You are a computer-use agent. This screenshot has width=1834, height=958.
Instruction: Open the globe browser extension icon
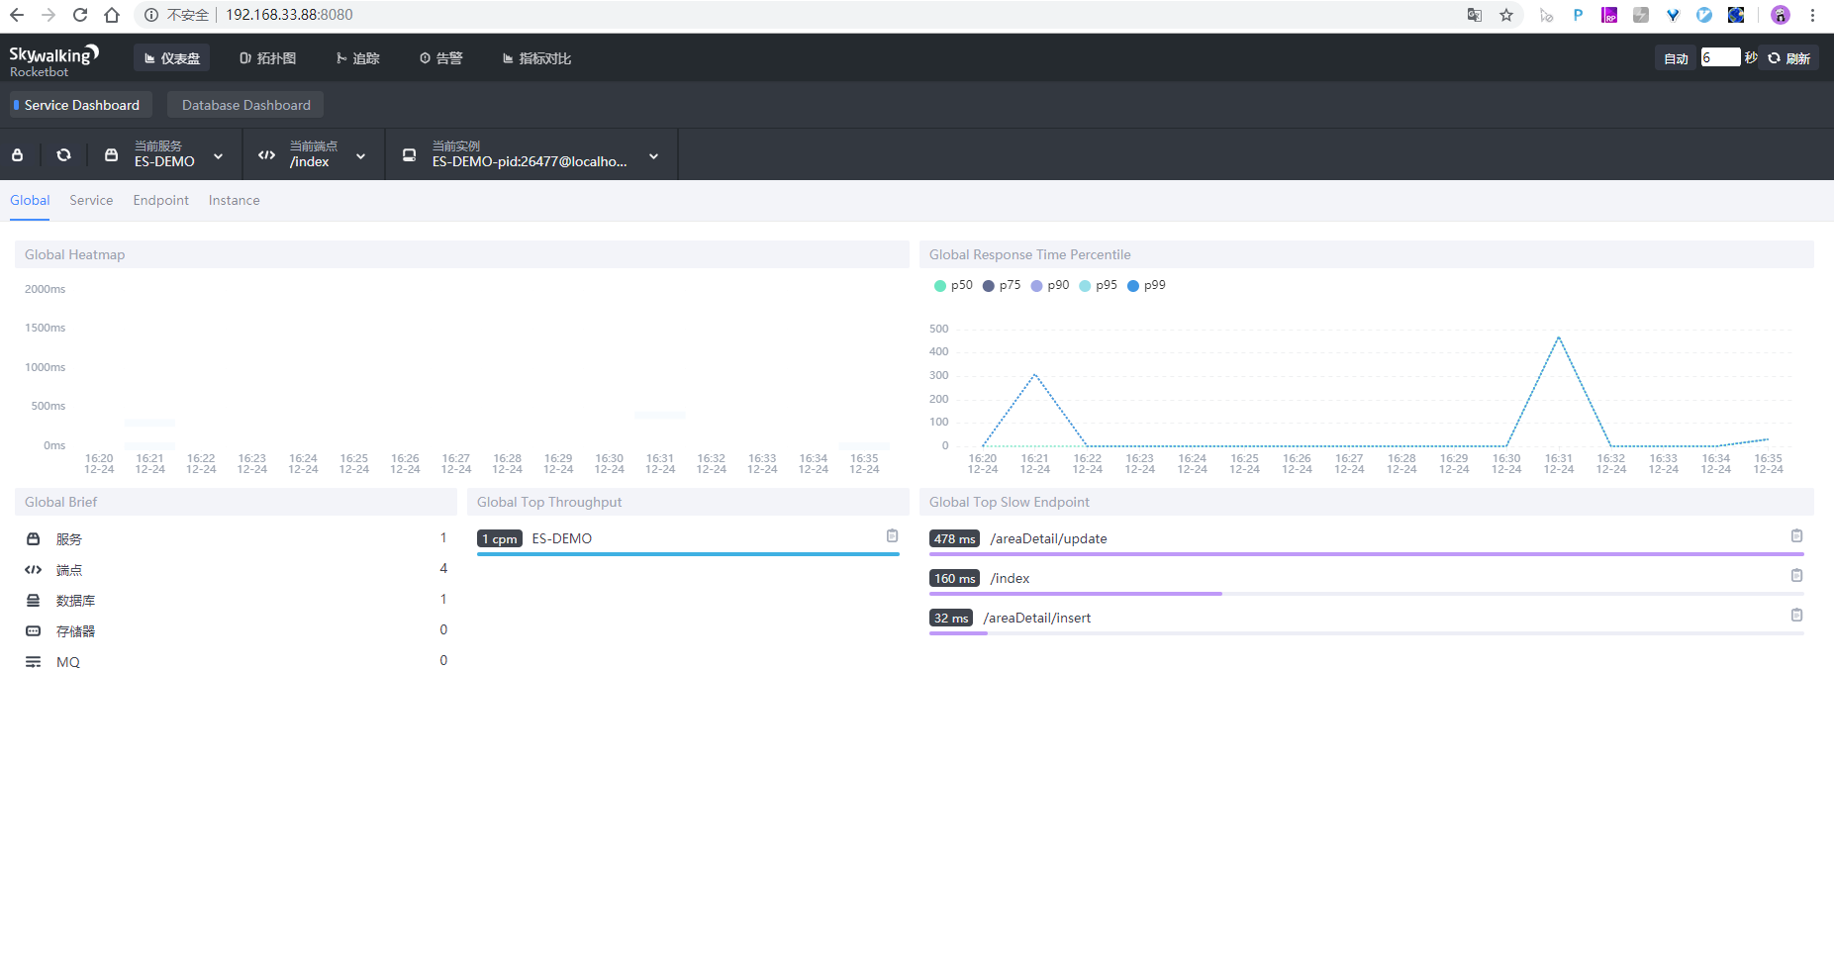(1736, 15)
